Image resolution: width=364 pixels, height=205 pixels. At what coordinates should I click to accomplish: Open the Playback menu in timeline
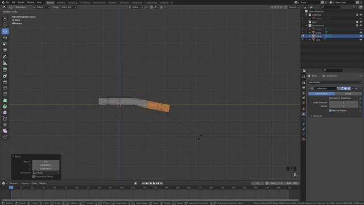[14, 183]
